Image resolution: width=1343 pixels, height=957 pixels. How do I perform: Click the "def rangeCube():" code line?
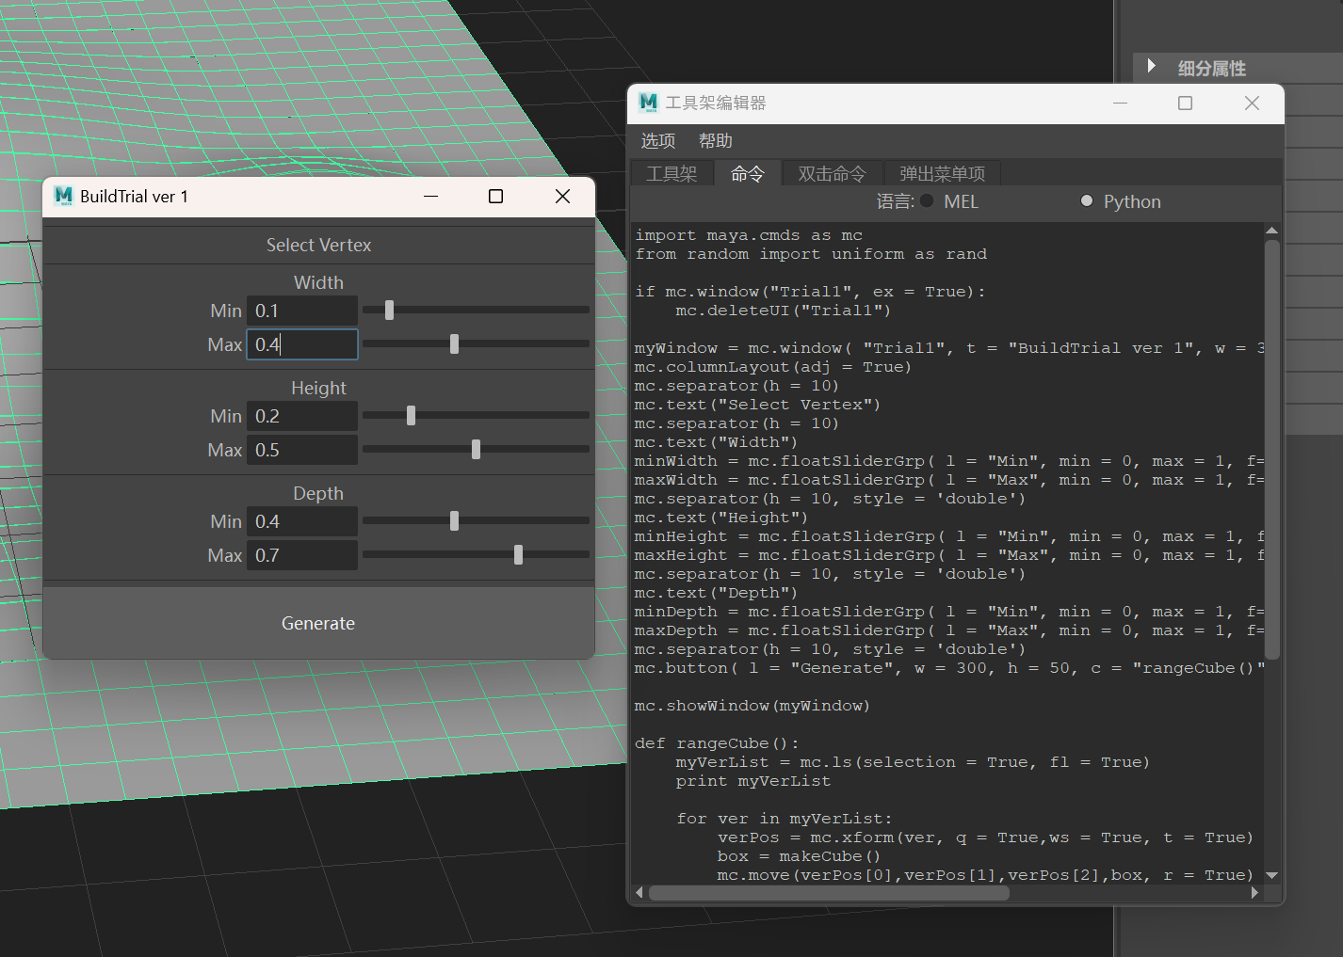point(717,743)
